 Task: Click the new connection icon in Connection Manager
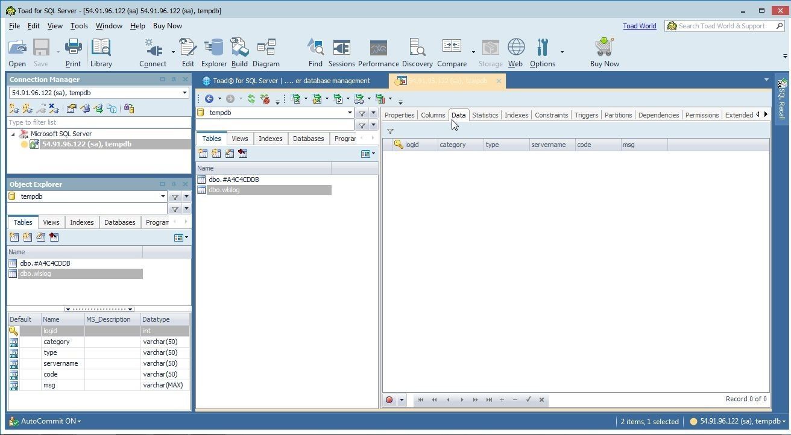[14, 108]
